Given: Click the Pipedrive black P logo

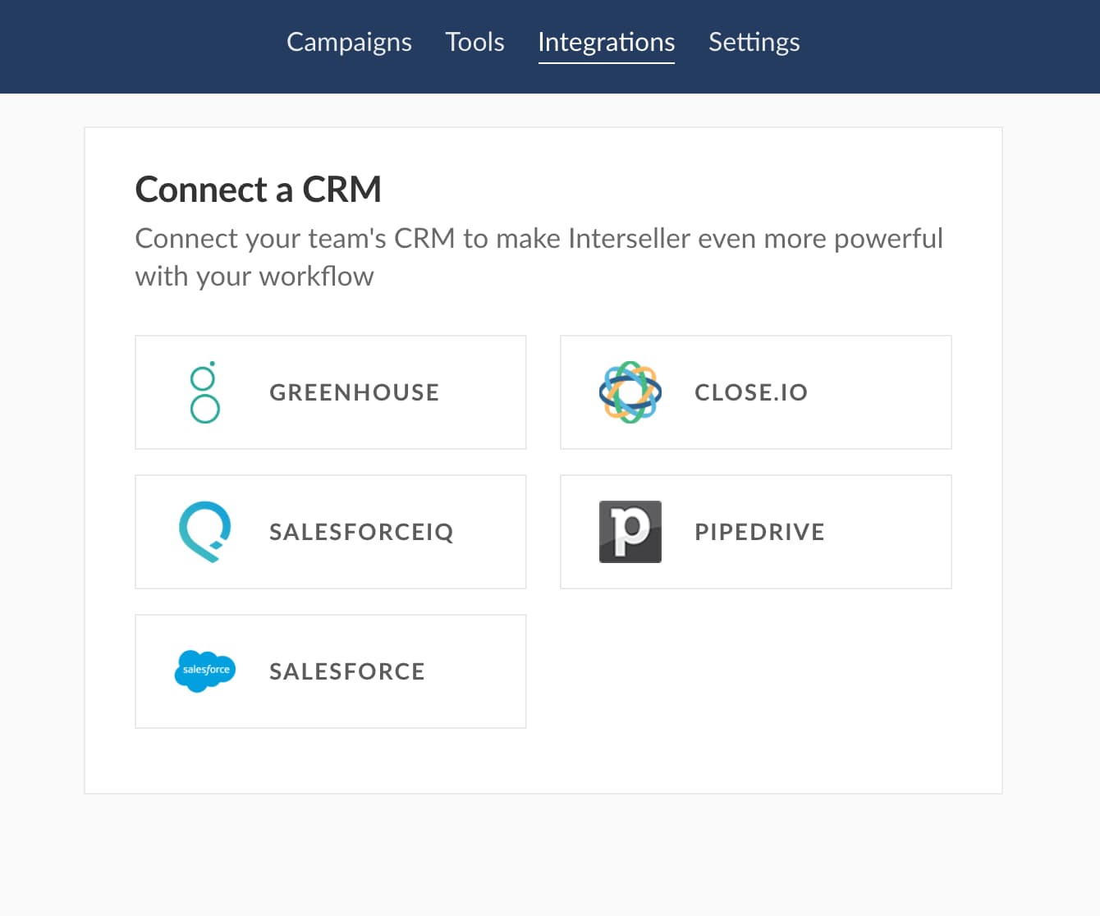Looking at the screenshot, I should point(630,532).
